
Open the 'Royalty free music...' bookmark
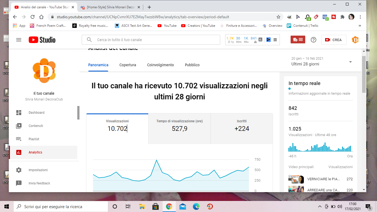pos(90,26)
